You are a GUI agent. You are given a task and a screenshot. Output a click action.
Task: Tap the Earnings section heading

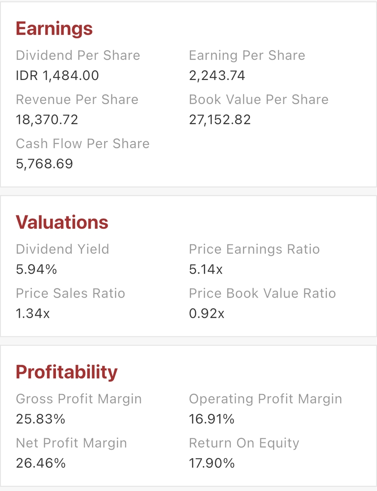click(x=54, y=28)
